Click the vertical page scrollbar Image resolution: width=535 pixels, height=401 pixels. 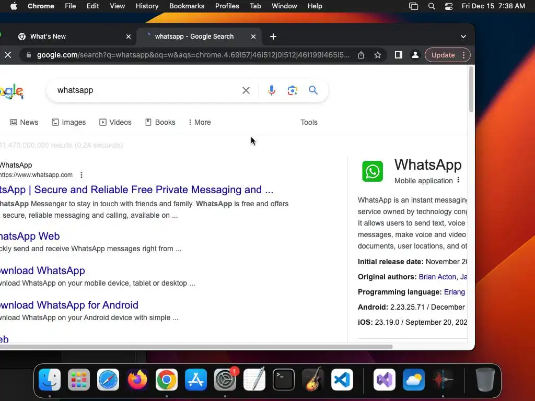[x=471, y=89]
